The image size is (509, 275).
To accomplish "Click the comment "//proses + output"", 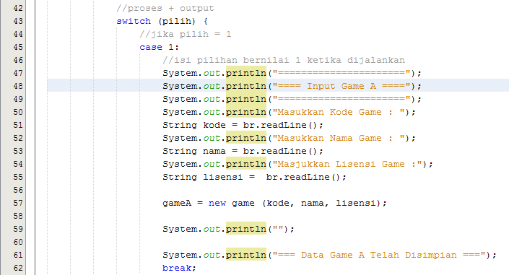I will pyautogui.click(x=165, y=8).
